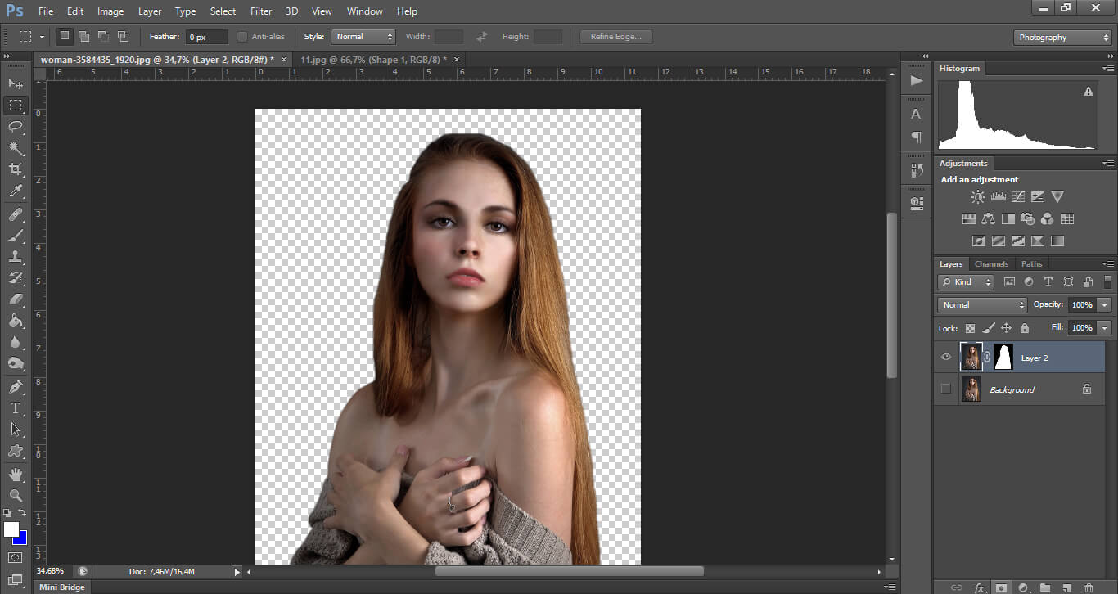Toggle Lock transparent pixels
Screen dimensions: 1118x594
[x=970, y=328]
